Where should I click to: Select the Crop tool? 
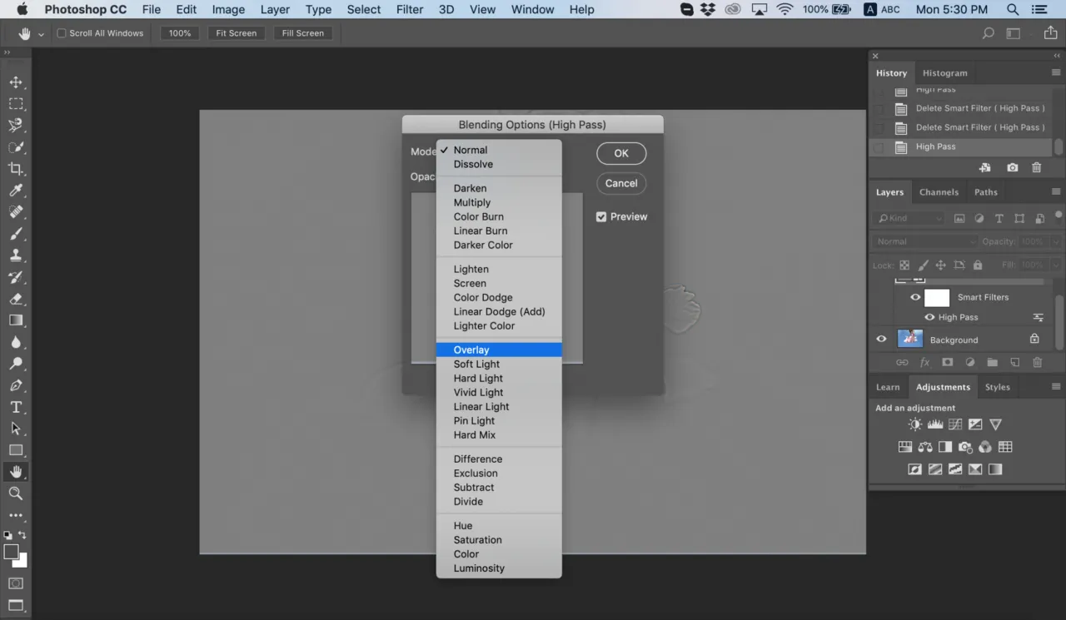17,168
